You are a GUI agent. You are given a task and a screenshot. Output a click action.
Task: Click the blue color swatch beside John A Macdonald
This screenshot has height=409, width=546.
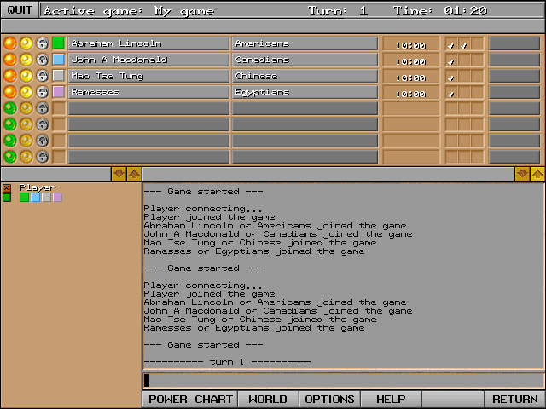pos(59,60)
